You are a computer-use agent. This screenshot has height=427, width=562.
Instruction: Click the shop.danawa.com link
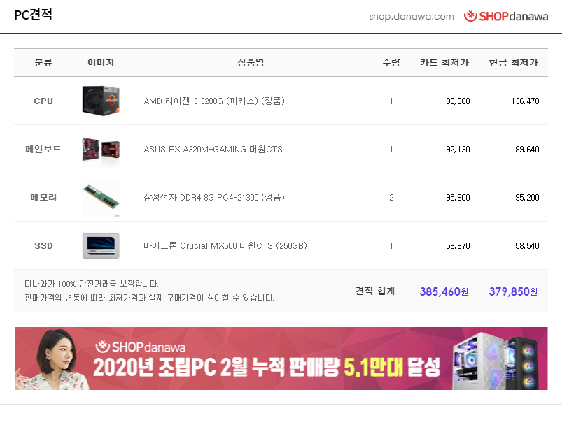coord(412,17)
